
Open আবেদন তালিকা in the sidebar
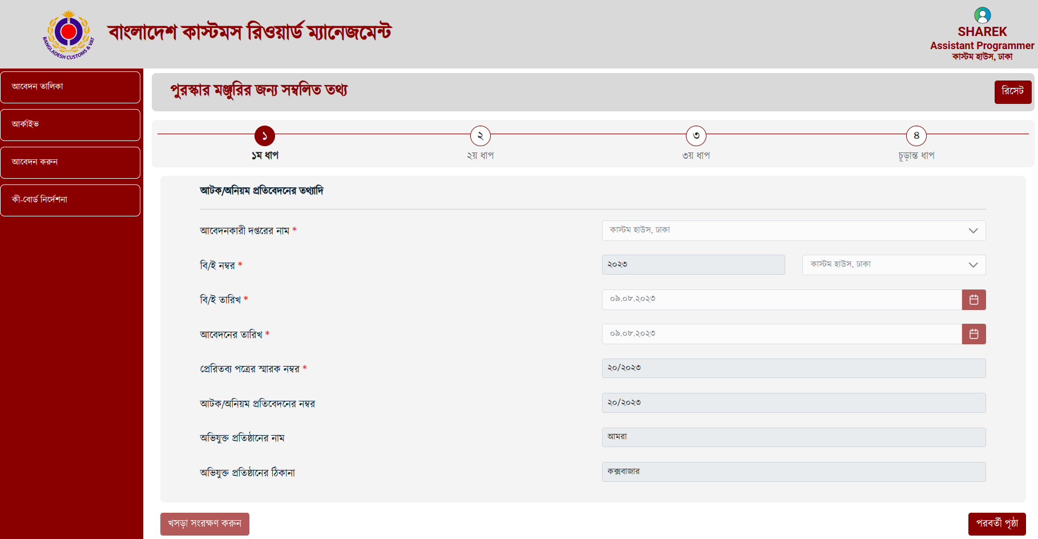(70, 87)
